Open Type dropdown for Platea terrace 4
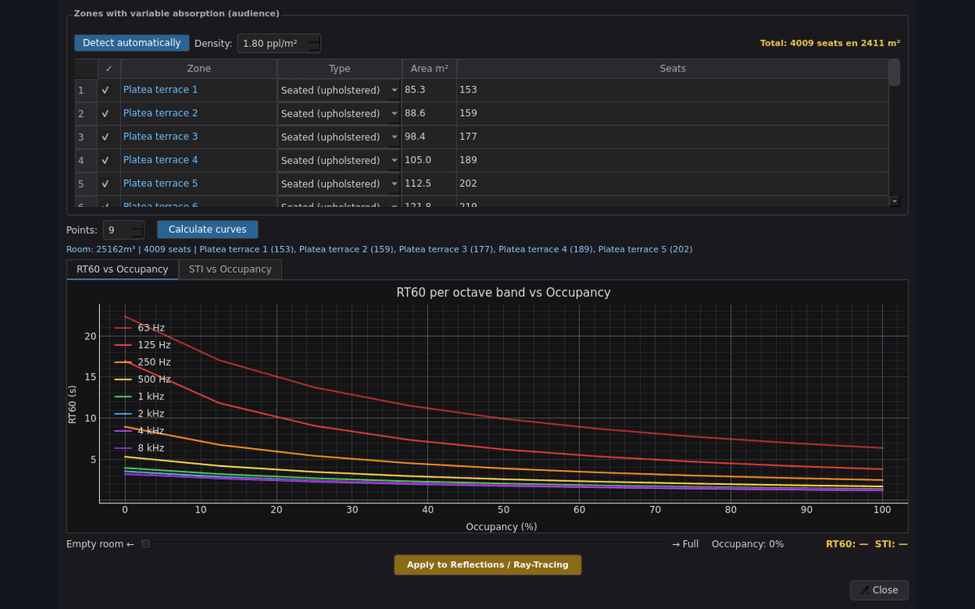 [340, 161]
